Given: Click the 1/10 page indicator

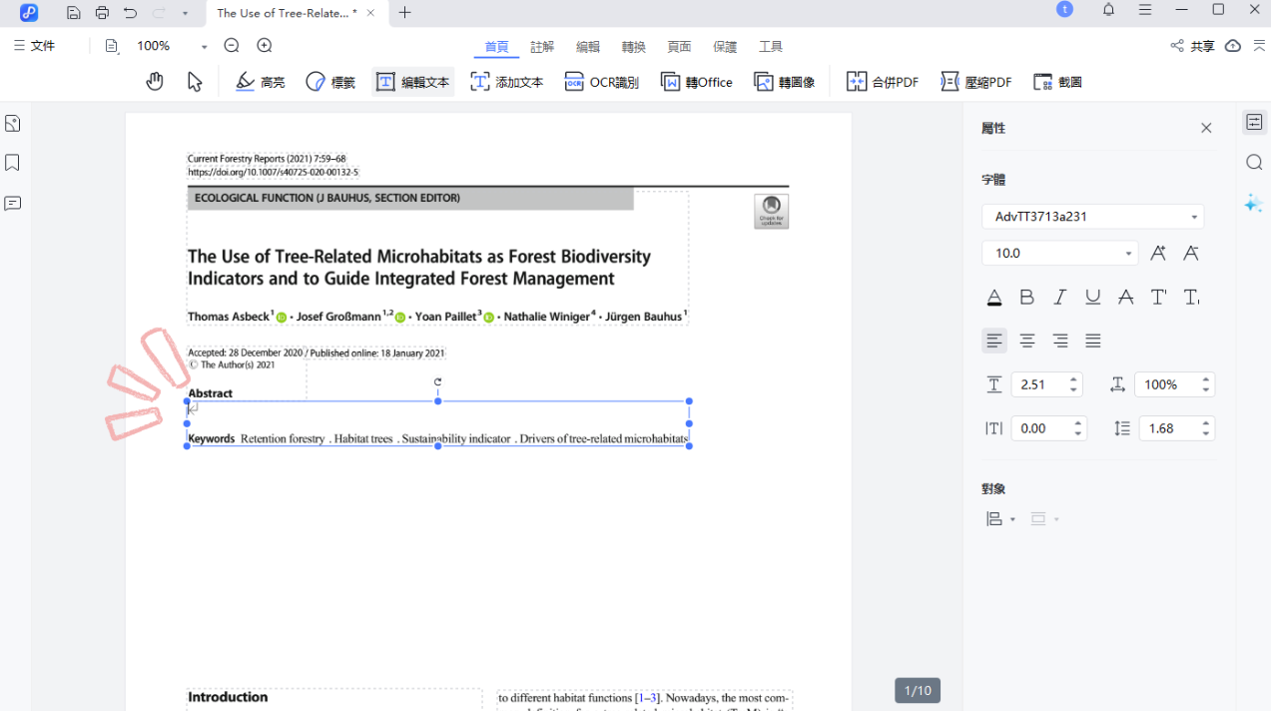Looking at the screenshot, I should coord(917,690).
